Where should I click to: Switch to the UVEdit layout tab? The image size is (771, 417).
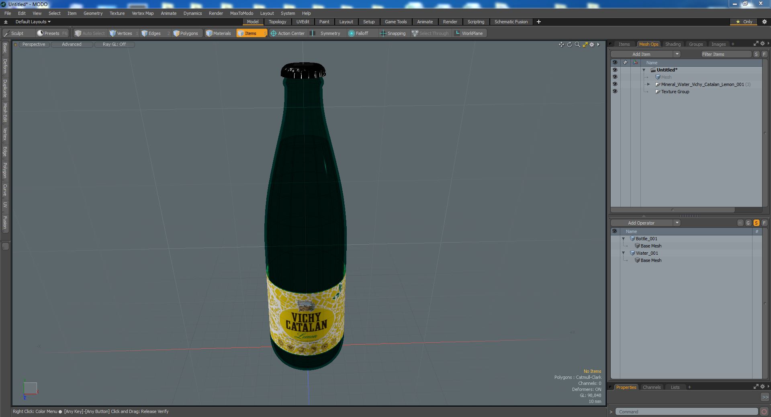[303, 22]
